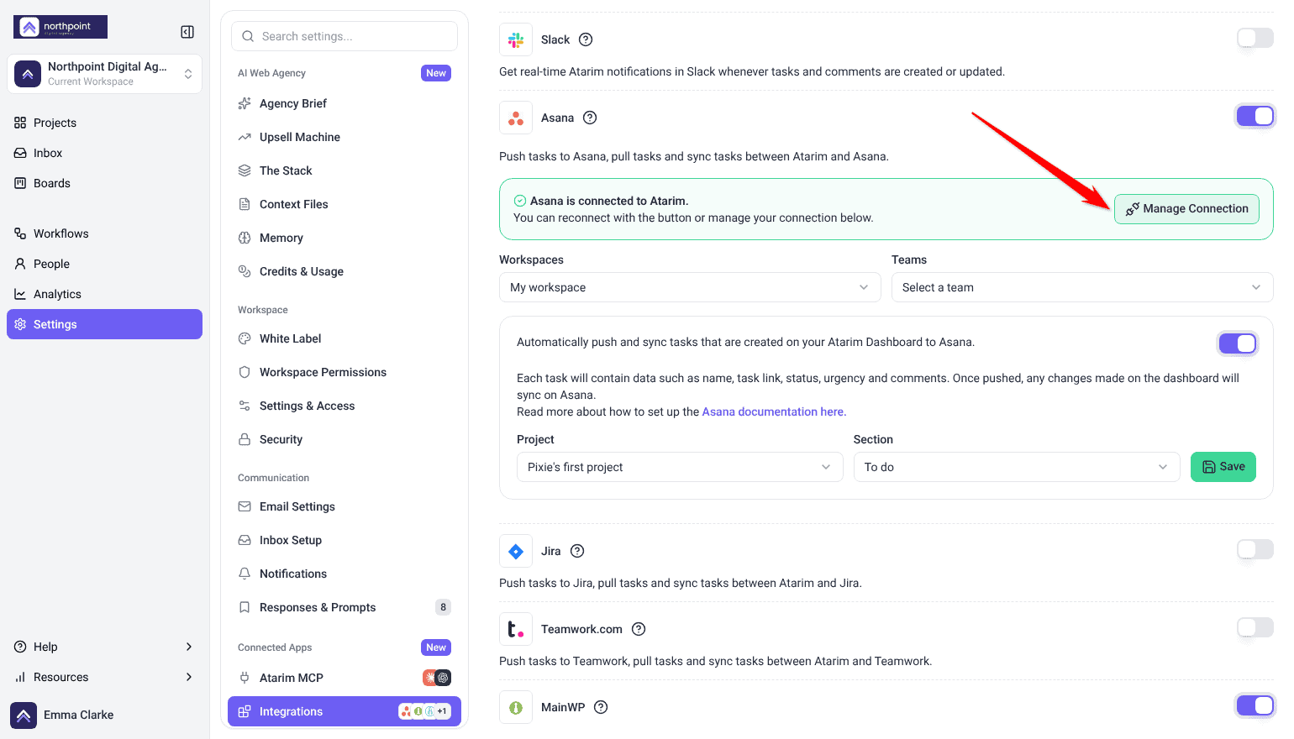Open Projects in the sidebar
The image size is (1294, 739).
[x=104, y=123]
